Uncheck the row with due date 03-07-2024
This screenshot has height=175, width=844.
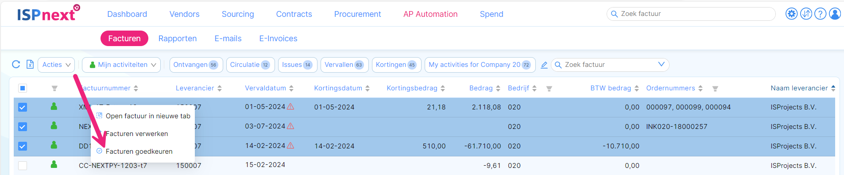click(23, 127)
